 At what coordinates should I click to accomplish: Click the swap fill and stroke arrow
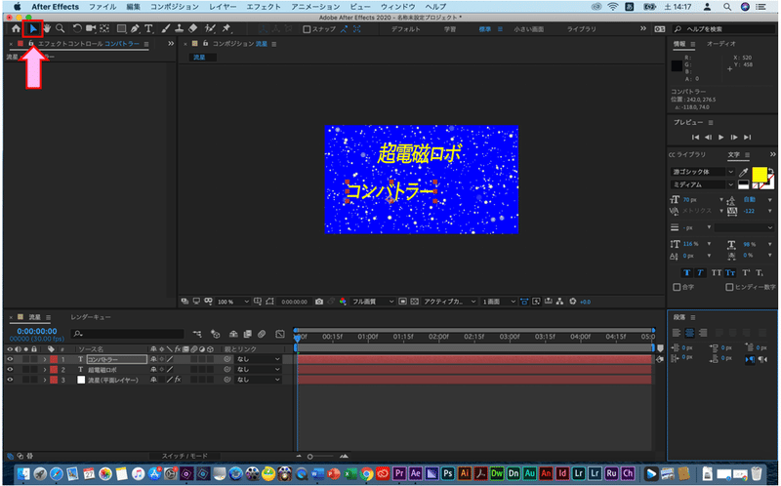point(771,171)
